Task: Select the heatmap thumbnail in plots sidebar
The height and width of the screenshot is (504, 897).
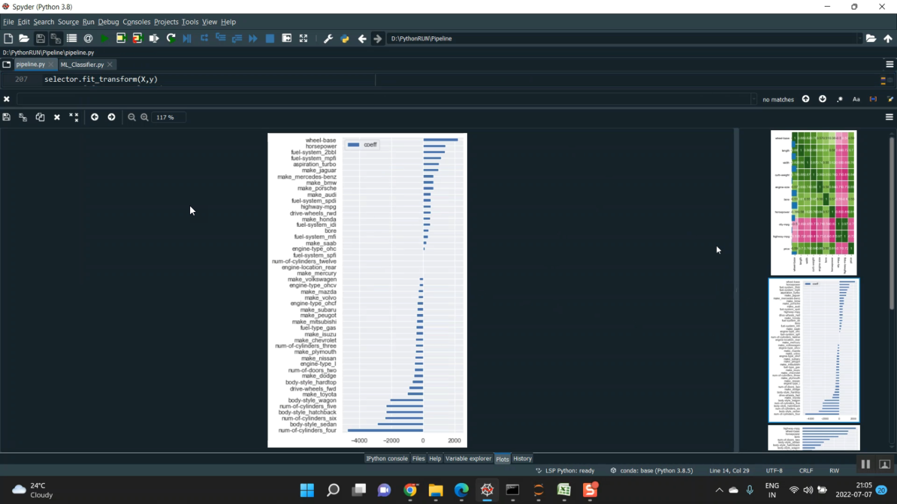Action: point(813,202)
